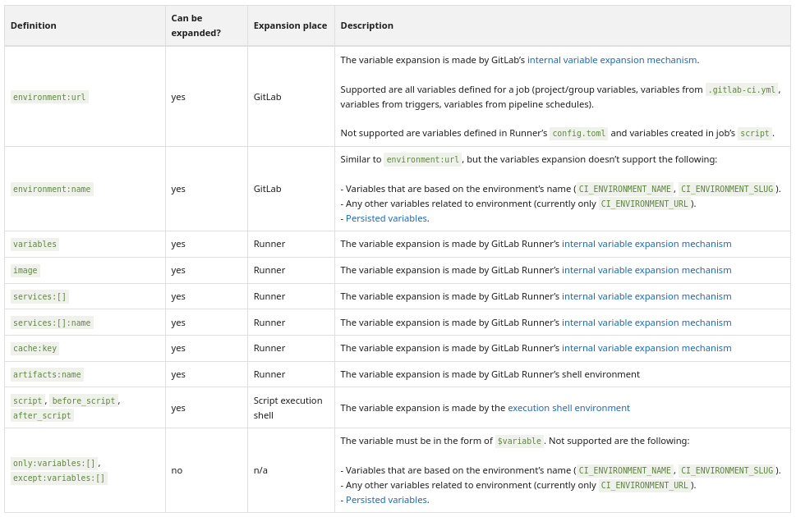Click the Can be expanded? column header
The width and height of the screenshot is (796, 517).
tap(196, 25)
